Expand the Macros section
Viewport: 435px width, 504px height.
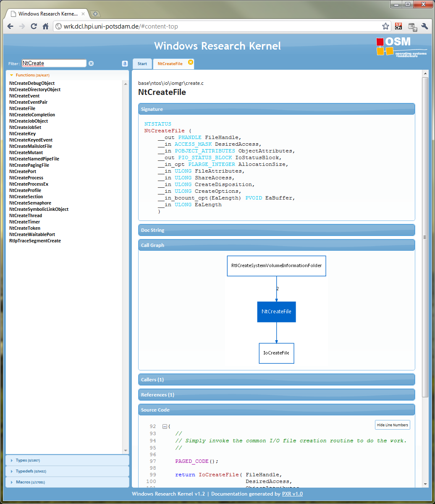(x=67, y=482)
